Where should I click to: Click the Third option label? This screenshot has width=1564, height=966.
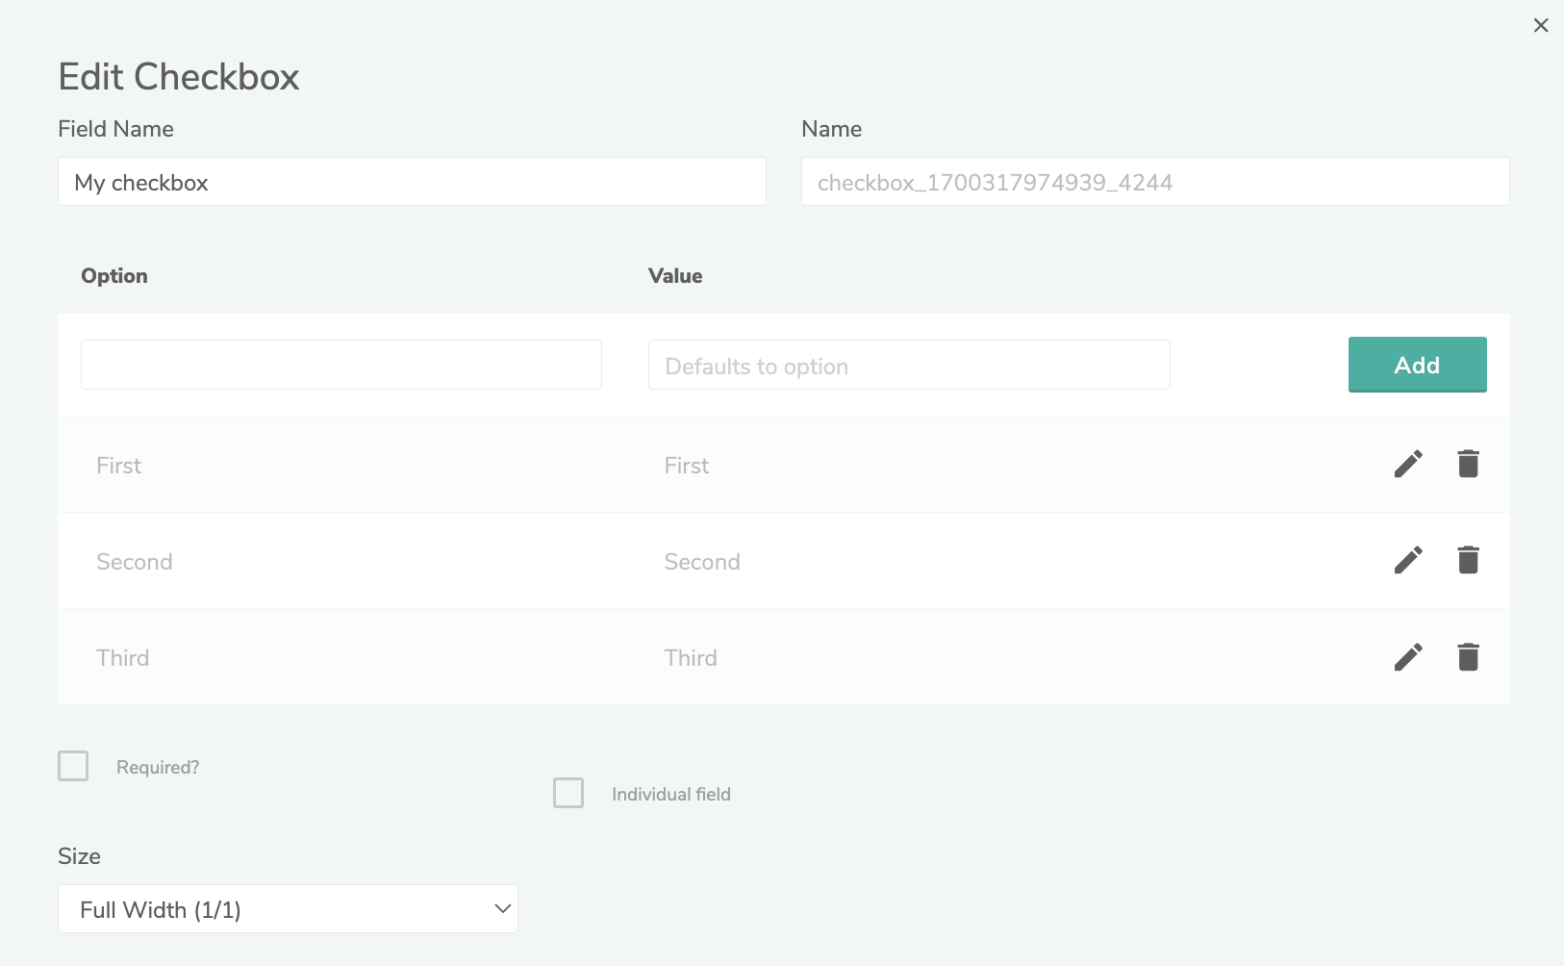(123, 658)
